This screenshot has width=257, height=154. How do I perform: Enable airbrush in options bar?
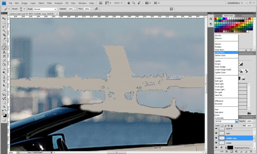pos(96,9)
